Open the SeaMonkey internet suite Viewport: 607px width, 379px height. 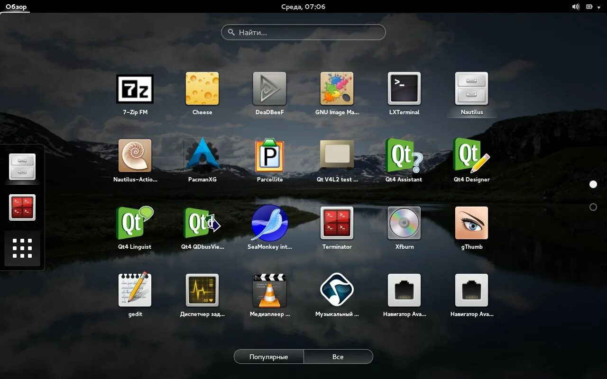269,223
